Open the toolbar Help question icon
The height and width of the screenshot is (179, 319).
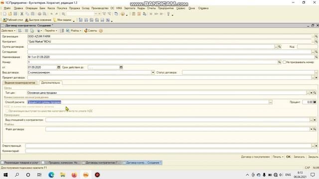click(x=123, y=14)
